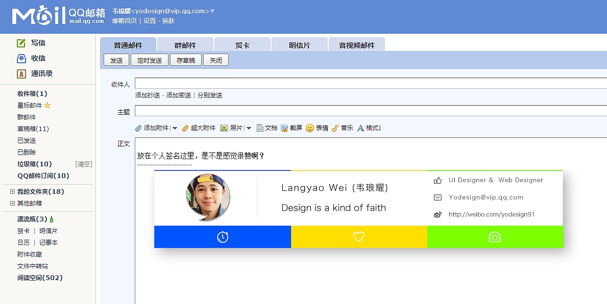Click the 超大附件 large attachment icon
607x304 pixels.
tap(185, 128)
